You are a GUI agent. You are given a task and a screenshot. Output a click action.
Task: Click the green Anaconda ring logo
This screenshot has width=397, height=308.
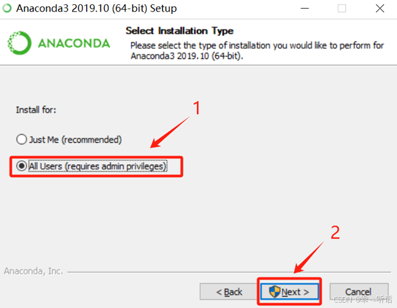click(x=20, y=43)
